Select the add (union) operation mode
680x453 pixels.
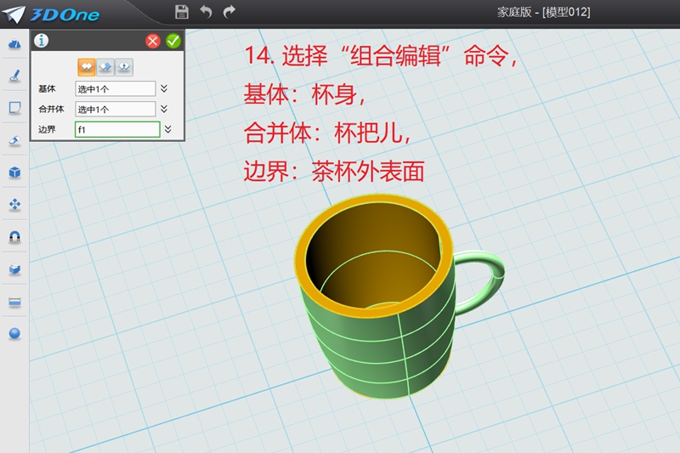[87, 67]
